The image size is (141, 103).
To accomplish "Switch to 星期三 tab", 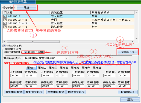I will pyautogui.click(x=53, y=68).
